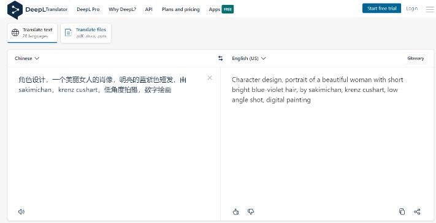Open the hamburger menu icon
This screenshot has width=436, height=223.
tap(430, 9)
